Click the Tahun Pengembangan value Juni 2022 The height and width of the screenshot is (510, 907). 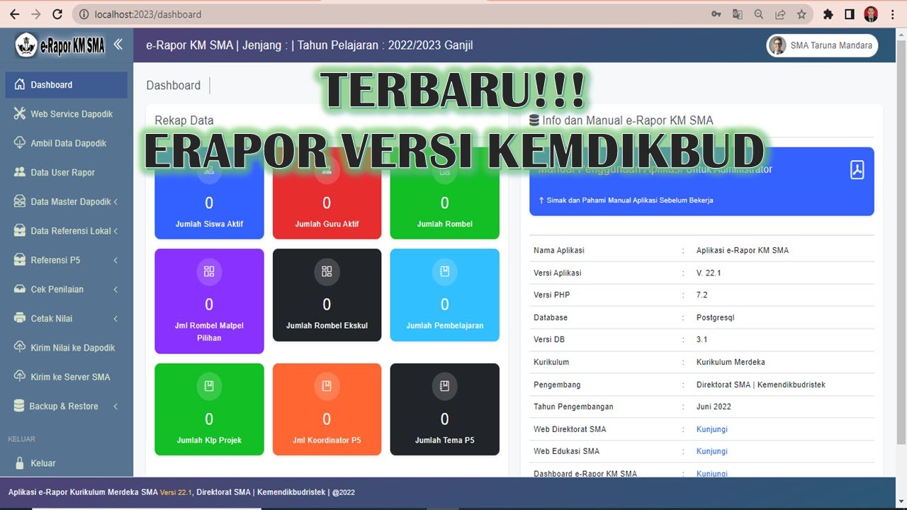click(x=714, y=407)
